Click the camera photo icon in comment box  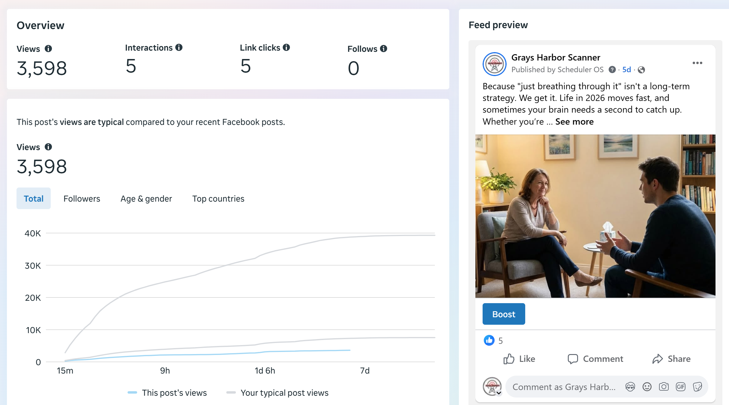(664, 387)
